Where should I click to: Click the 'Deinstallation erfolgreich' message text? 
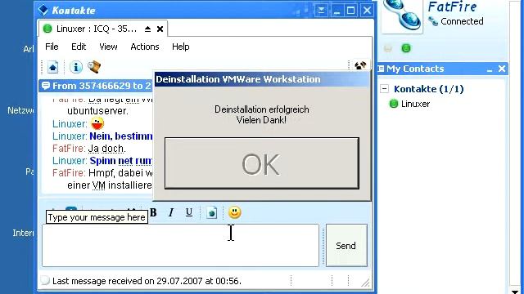point(262,109)
